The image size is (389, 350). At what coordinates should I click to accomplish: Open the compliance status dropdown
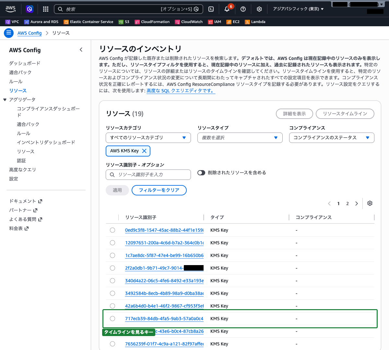pos(332,138)
